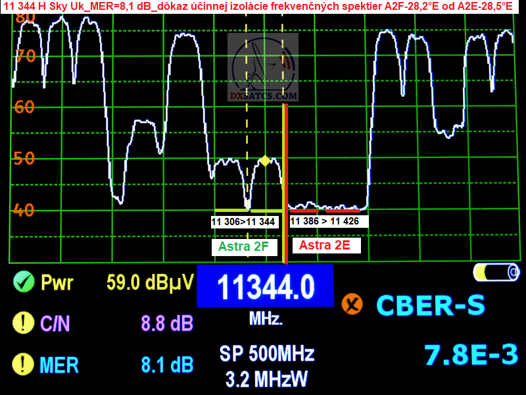Select the yellow diamond marker on the spectrum
526x395 pixels.
tap(264, 160)
